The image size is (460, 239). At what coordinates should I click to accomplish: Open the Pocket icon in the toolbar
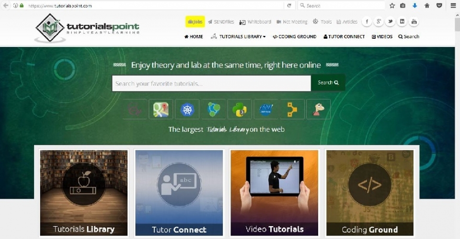(439, 6)
